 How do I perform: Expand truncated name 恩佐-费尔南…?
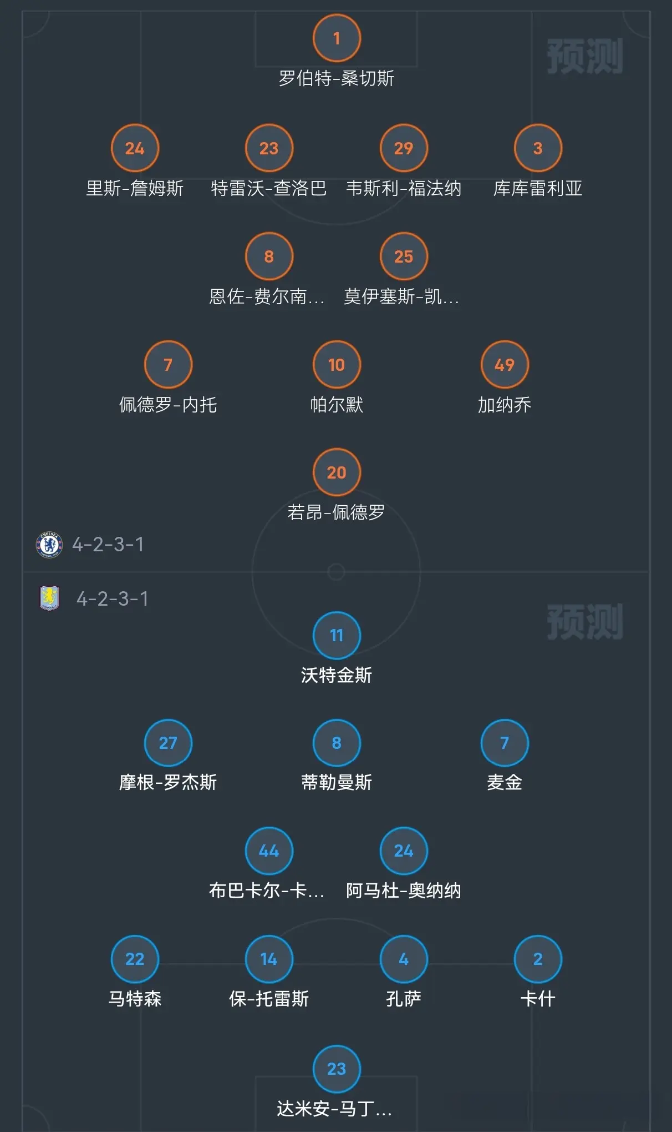pos(266,296)
